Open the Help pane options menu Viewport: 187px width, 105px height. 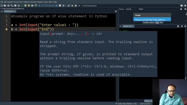click(x=185, y=9)
